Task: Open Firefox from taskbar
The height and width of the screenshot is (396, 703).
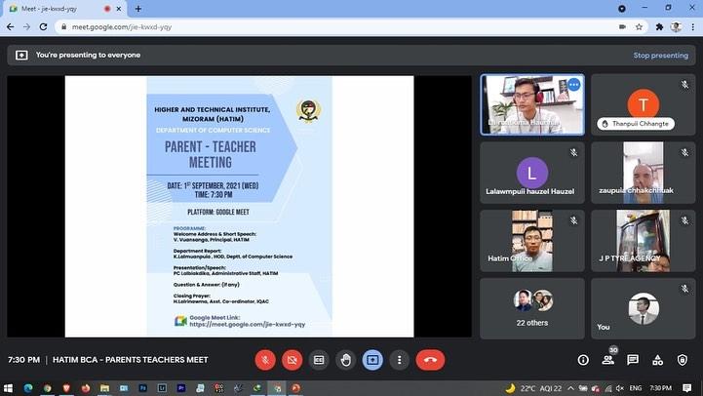Action: click(x=86, y=388)
